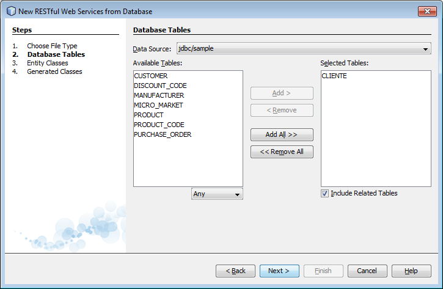Return to previous step with Back
Image resolution: width=443 pixels, height=289 pixels.
pyautogui.click(x=235, y=271)
